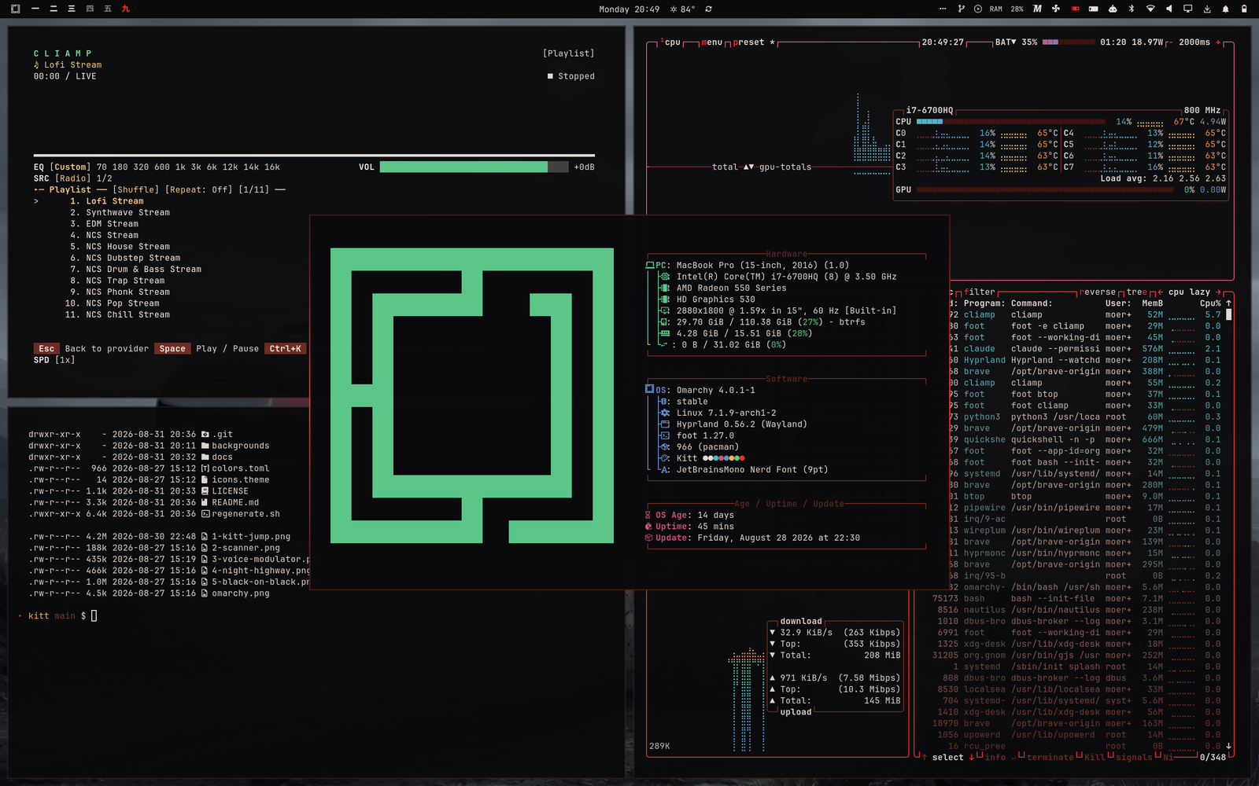The width and height of the screenshot is (1259, 786).
Task: Open the btop menu label
Action: pyautogui.click(x=712, y=42)
